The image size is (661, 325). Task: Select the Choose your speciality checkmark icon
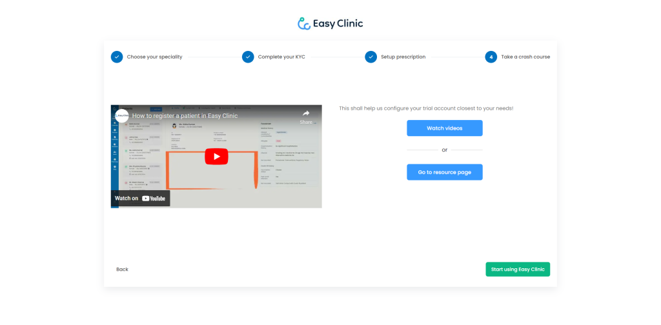point(117,57)
